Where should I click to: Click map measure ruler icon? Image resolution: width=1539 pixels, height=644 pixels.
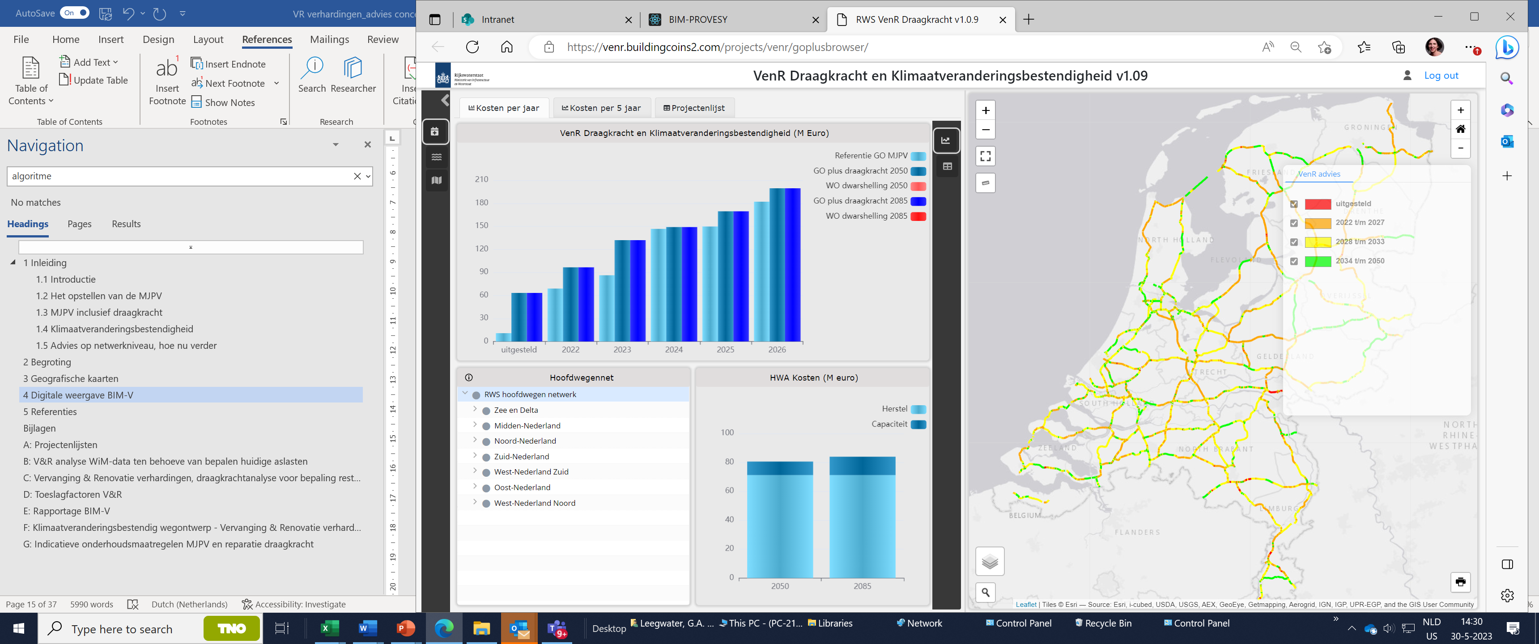[986, 183]
